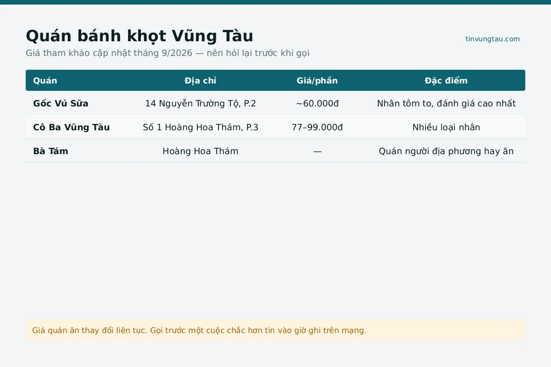Image resolution: width=551 pixels, height=367 pixels.
Task: Select address 14 Nguyễn Trường Tộ, P.2
Action: [x=201, y=103]
